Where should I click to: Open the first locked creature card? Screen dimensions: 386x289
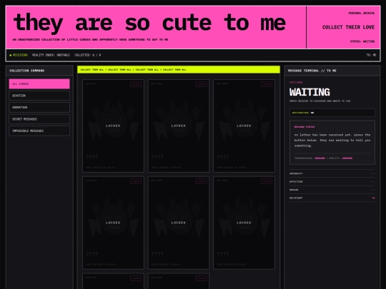(x=113, y=126)
